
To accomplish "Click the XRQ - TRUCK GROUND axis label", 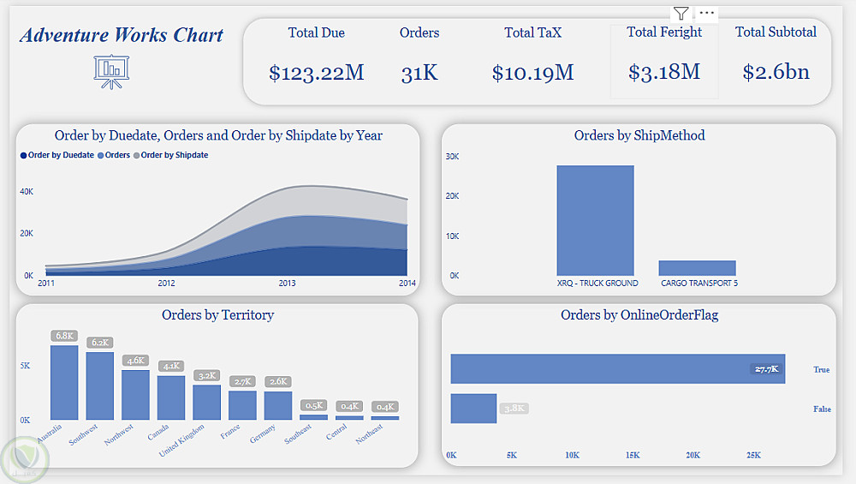I will click(x=597, y=283).
